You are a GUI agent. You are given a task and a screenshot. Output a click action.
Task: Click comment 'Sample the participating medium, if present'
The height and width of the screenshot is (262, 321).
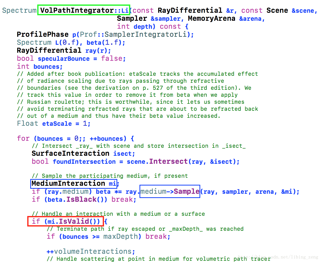click(110, 176)
